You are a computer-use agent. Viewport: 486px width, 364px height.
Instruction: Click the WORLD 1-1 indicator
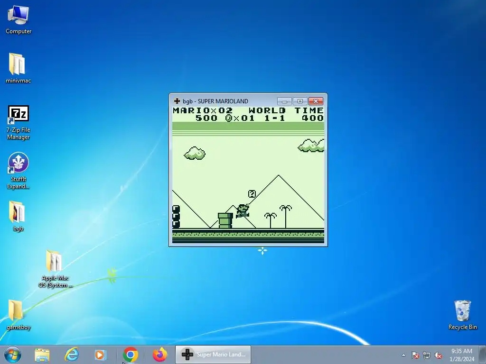coord(267,114)
